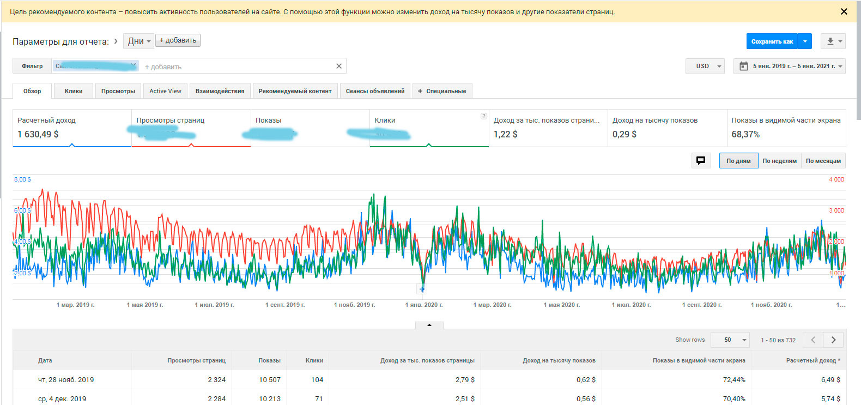Image resolution: width=861 pixels, height=405 pixels.
Task: Open the Дни dimension dropdown
Action: tap(139, 41)
